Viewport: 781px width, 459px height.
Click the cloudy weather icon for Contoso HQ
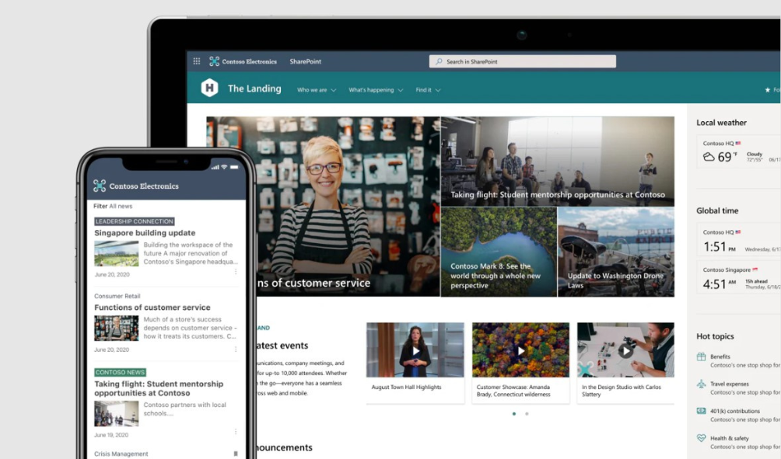(709, 157)
